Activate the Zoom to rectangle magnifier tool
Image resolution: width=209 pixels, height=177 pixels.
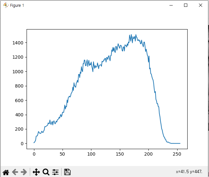coord(46,172)
